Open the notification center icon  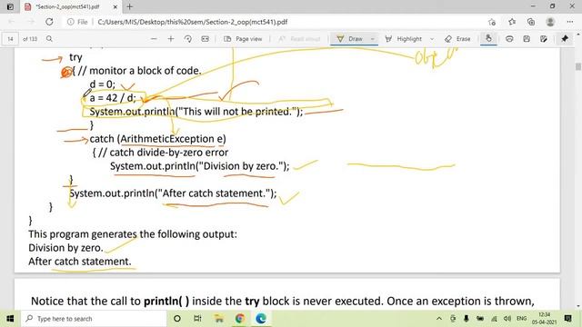click(567, 319)
